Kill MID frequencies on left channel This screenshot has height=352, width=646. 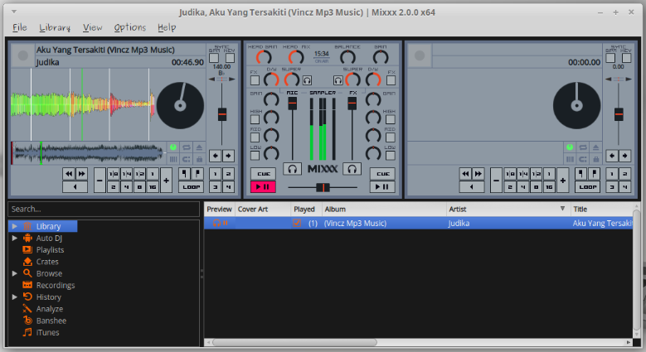(x=255, y=137)
